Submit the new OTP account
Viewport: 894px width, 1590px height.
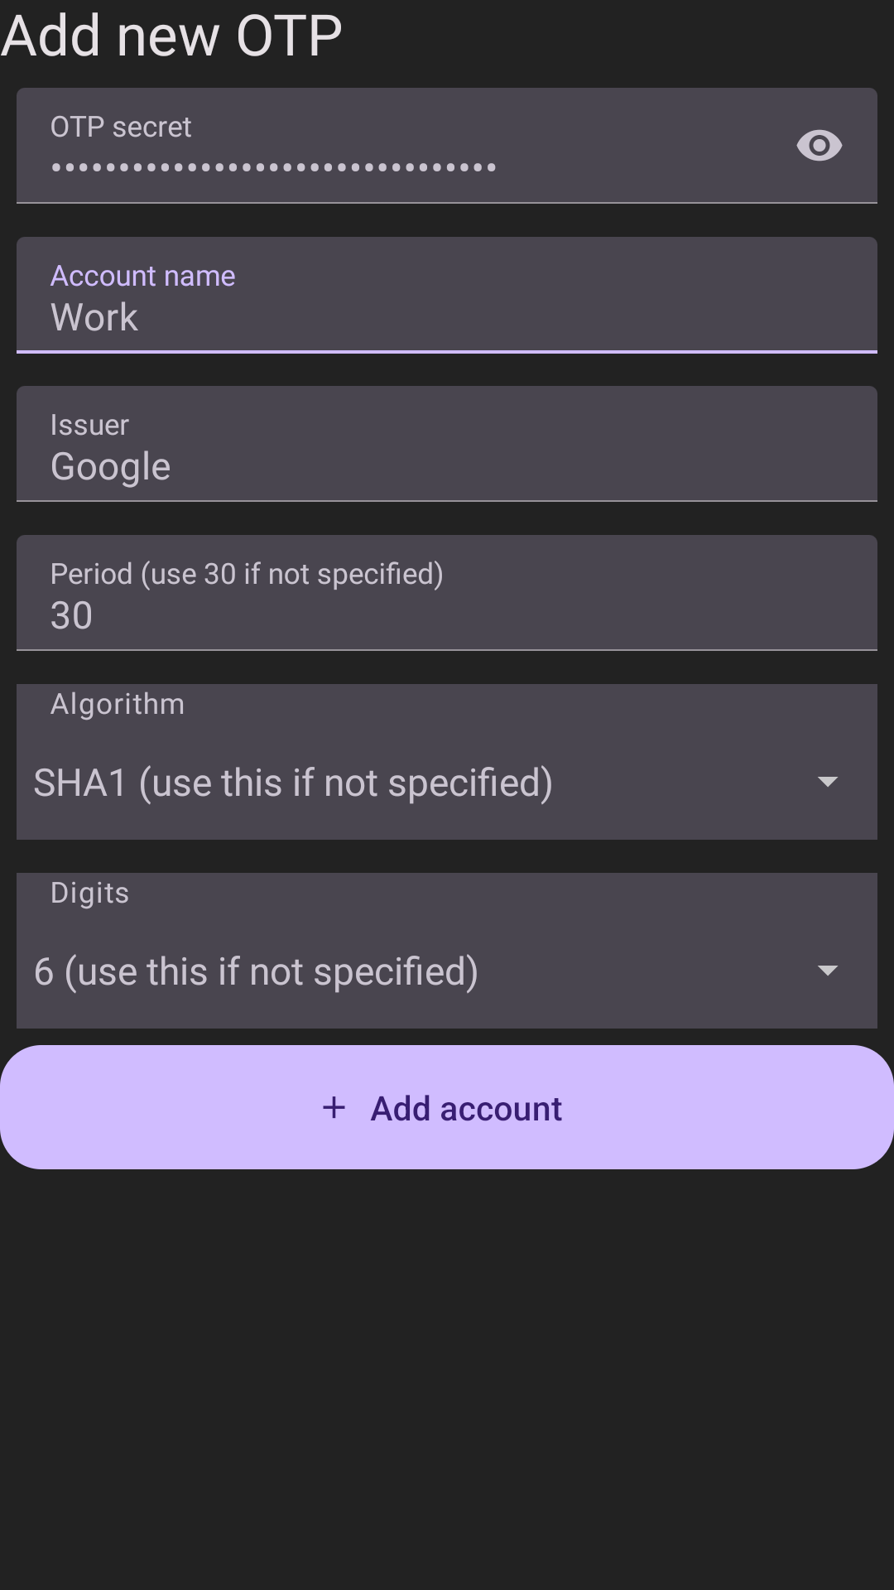pos(447,1107)
